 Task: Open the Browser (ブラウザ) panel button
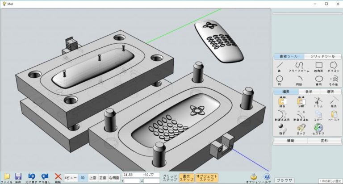point(284,180)
